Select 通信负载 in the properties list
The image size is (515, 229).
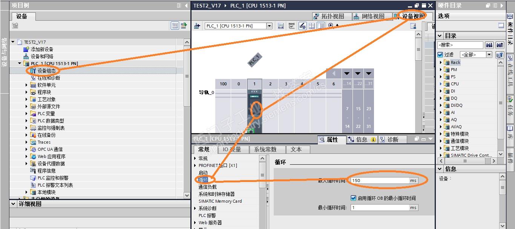[208, 187]
